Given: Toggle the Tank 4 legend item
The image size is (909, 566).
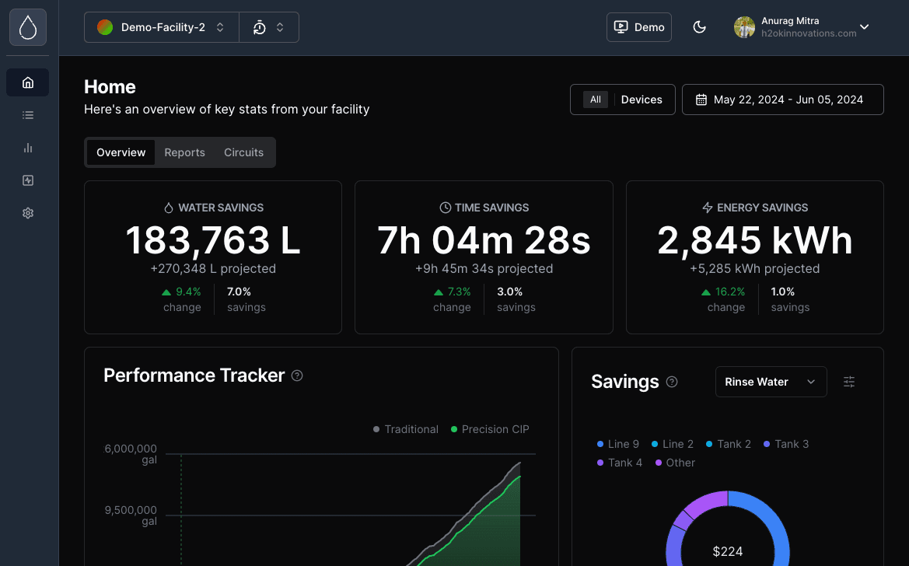Looking at the screenshot, I should tap(620, 463).
